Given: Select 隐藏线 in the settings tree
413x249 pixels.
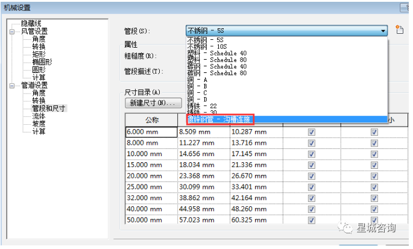Looking at the screenshot, I should tap(31, 24).
